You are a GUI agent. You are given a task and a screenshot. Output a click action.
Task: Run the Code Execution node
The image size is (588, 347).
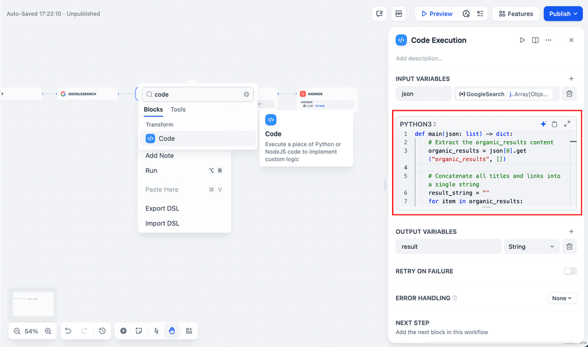click(522, 40)
